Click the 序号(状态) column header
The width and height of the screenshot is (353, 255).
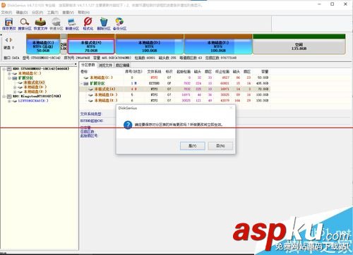pyautogui.click(x=133, y=72)
